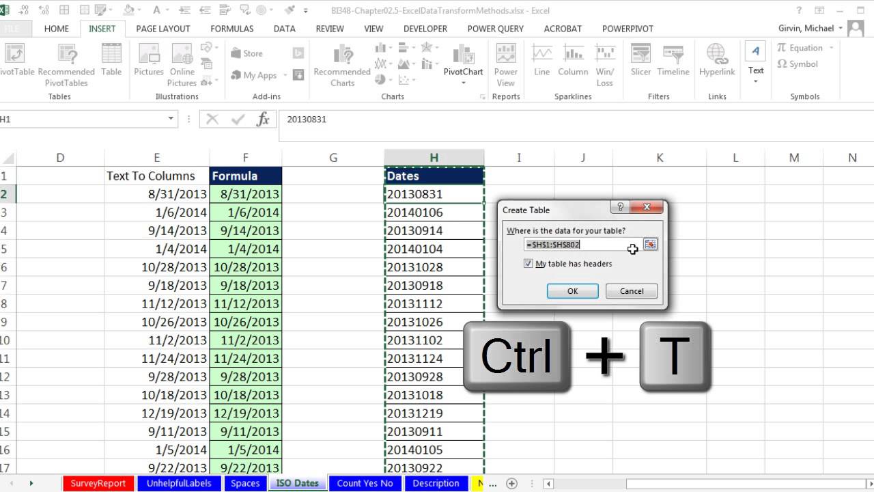Collapse the Create Table range selector
Screen dimensions: 874x492
point(650,244)
